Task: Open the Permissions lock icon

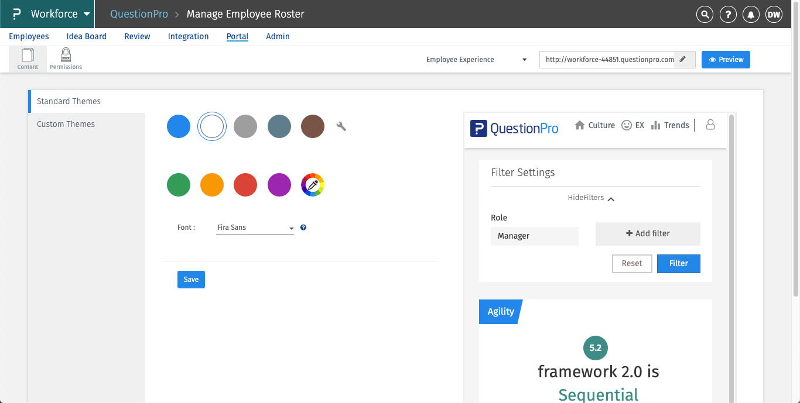Action: pos(66,59)
